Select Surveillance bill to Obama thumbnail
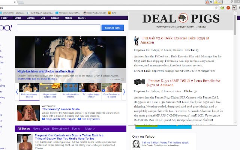The width and height of the screenshot is (240, 150). [x=70, y=91]
